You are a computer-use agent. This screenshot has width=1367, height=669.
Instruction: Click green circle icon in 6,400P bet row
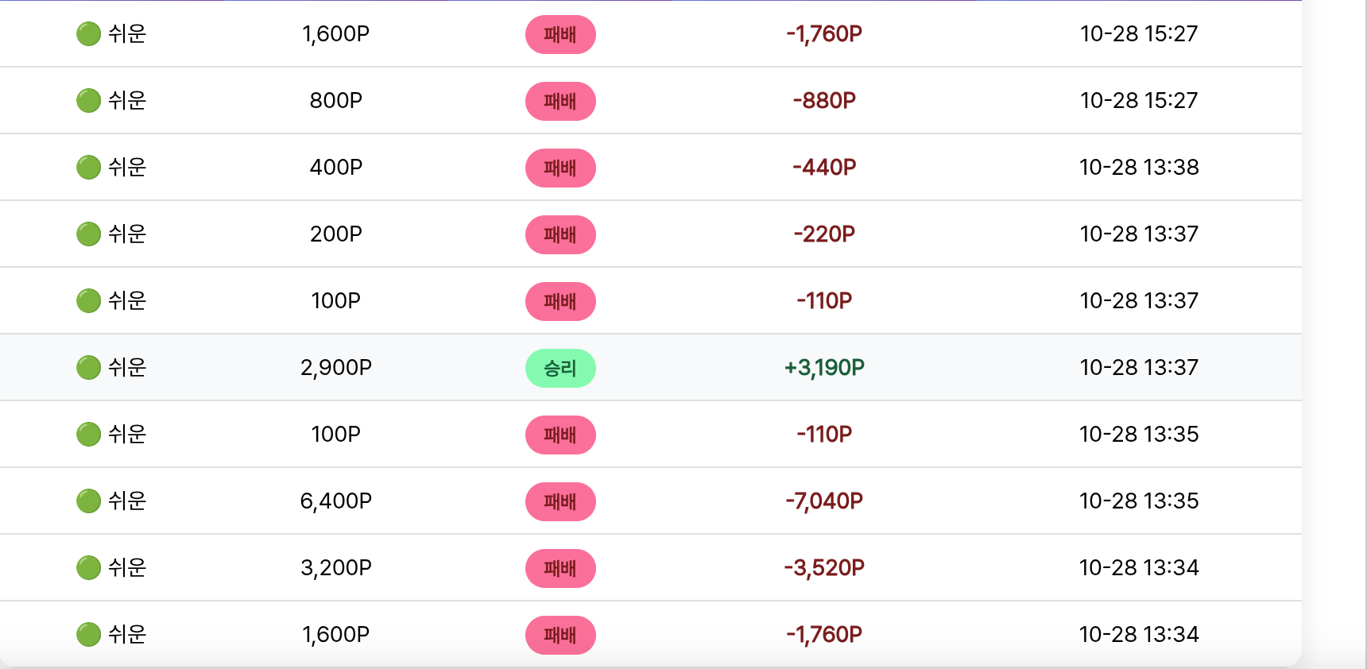(88, 501)
